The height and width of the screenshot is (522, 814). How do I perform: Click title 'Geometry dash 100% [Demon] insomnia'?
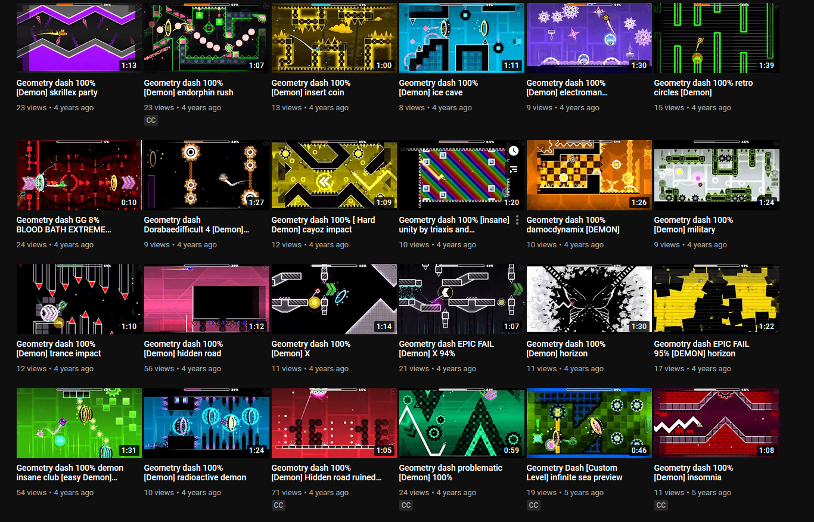(694, 473)
